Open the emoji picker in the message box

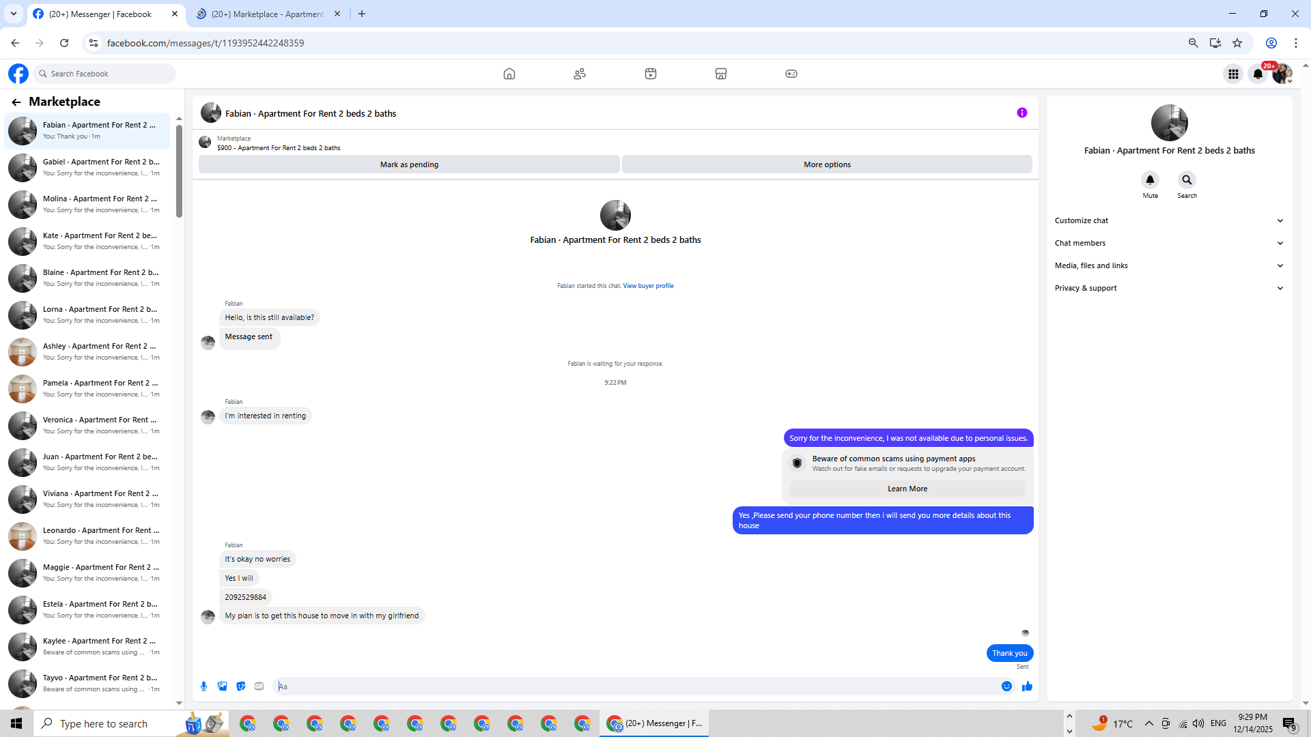1006,687
